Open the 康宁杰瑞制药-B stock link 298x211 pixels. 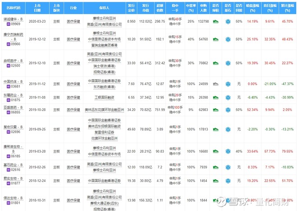pyautogui.click(x=13, y=37)
